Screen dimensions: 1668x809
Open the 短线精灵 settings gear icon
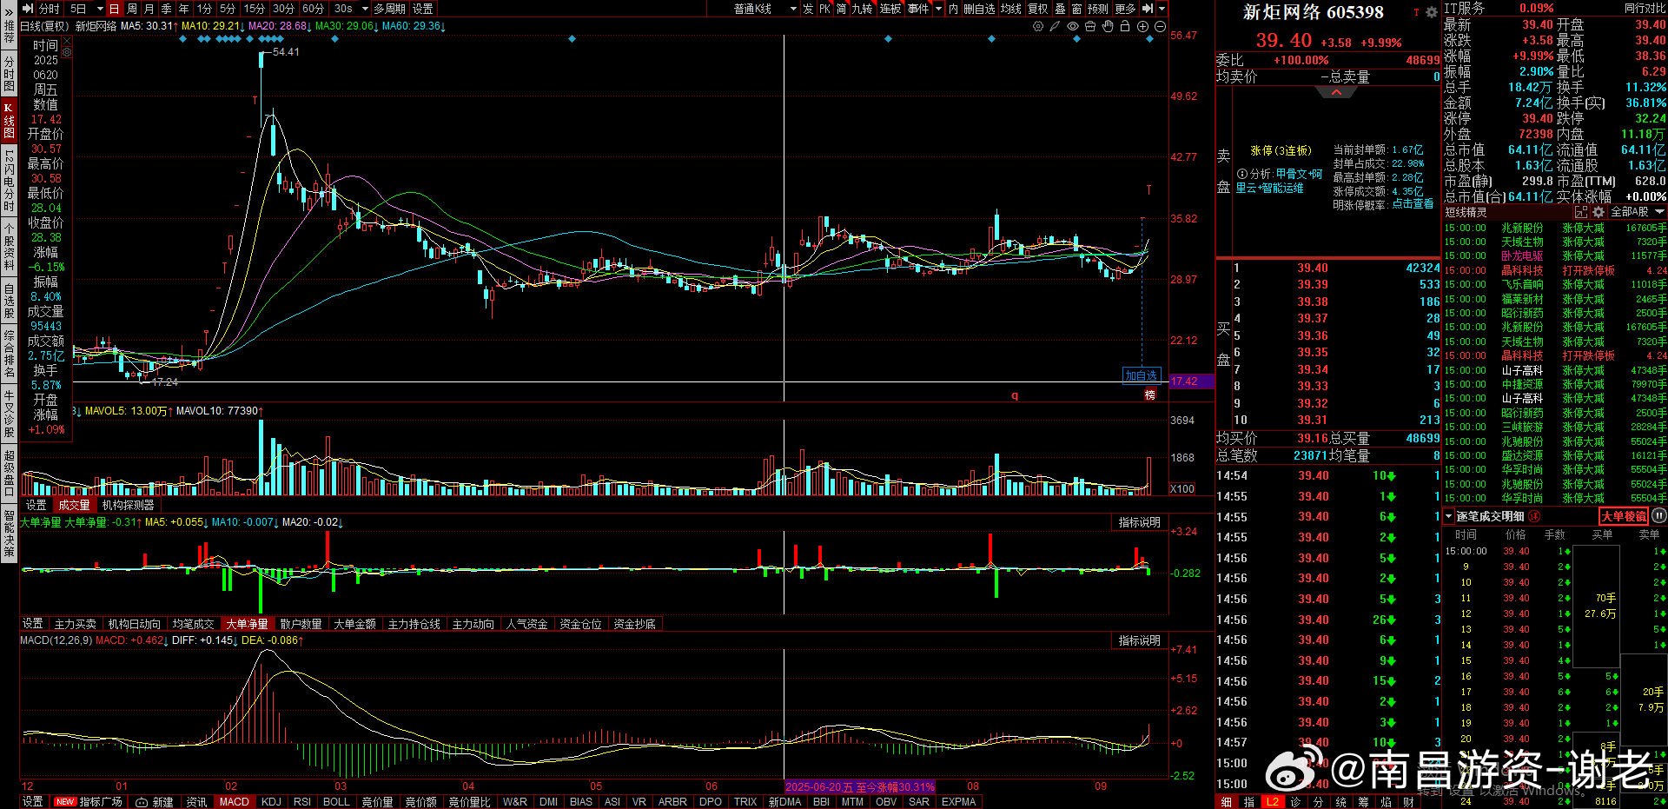pos(1598,212)
